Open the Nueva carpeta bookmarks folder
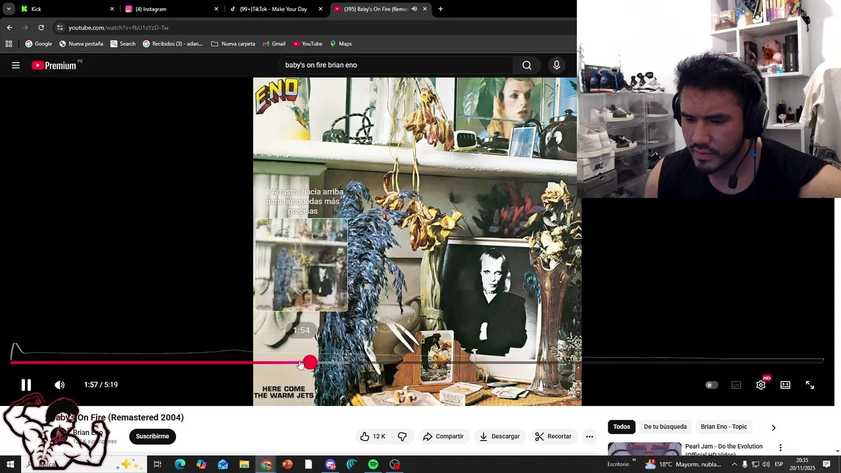Image resolution: width=841 pixels, height=473 pixels. click(x=233, y=44)
